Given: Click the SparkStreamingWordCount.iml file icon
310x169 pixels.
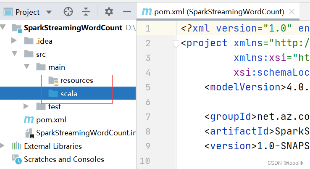Looking at the screenshot, I should tap(30, 133).
